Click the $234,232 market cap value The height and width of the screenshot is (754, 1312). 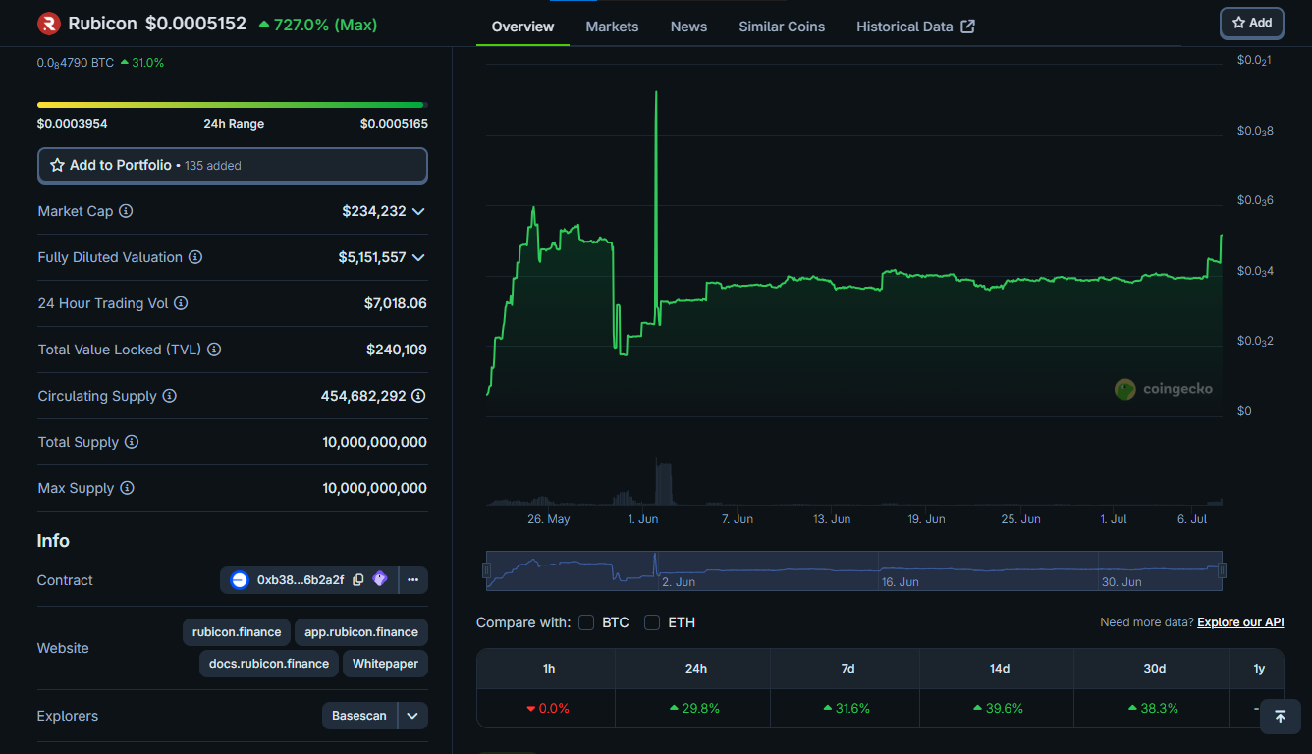[x=374, y=211]
